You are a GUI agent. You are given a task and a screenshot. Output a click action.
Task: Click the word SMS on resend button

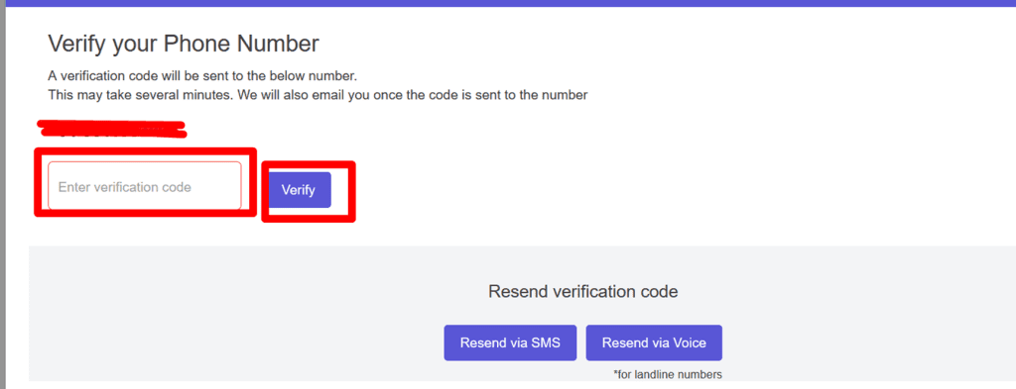pos(546,342)
